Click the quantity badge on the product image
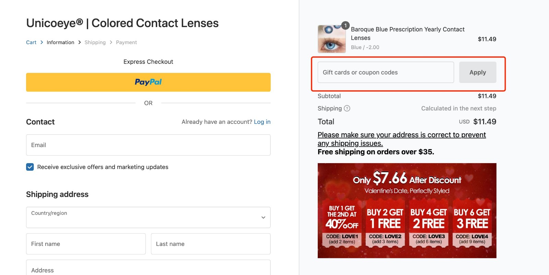The height and width of the screenshot is (275, 549). (x=345, y=25)
